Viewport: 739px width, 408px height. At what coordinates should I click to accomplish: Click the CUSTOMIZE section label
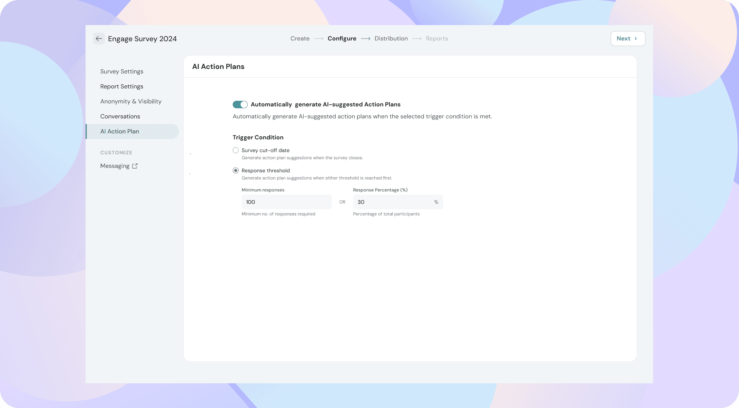[116, 152]
